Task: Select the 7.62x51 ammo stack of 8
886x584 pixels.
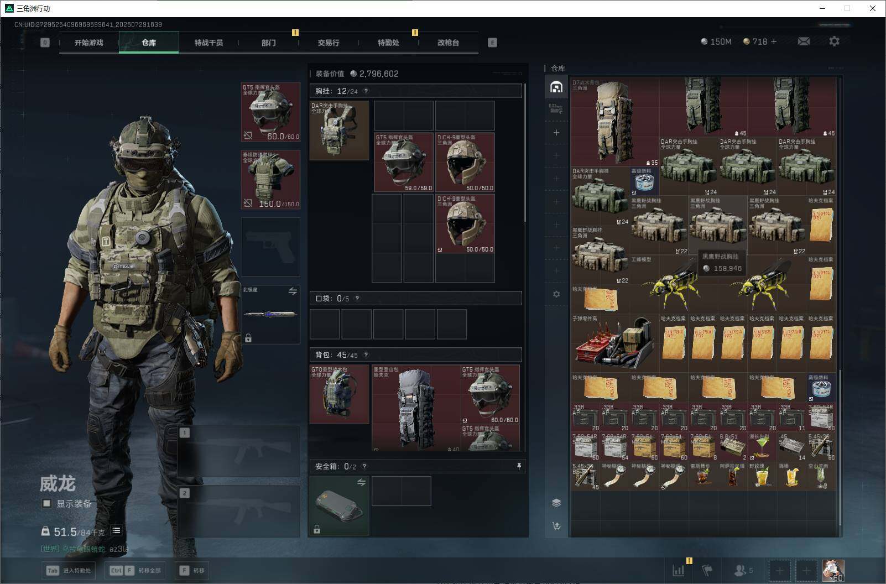Action: click(x=703, y=446)
